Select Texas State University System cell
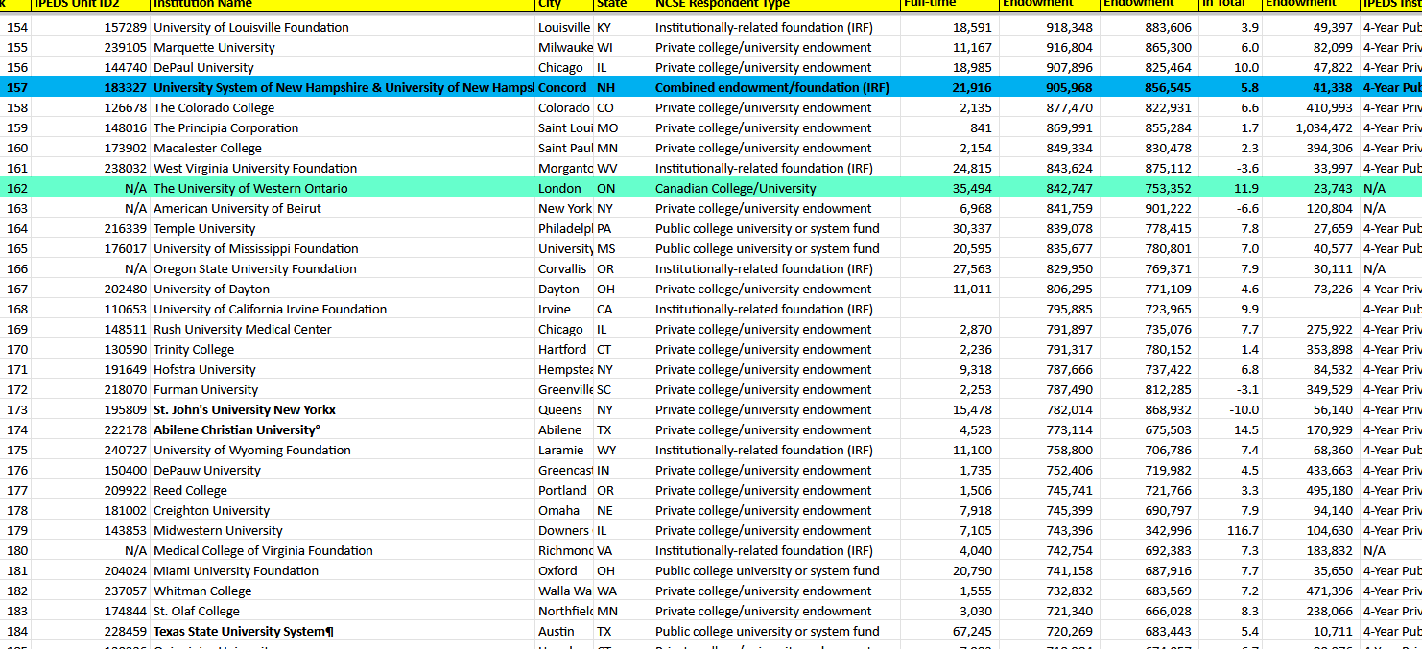1422x649 pixels. click(343, 632)
